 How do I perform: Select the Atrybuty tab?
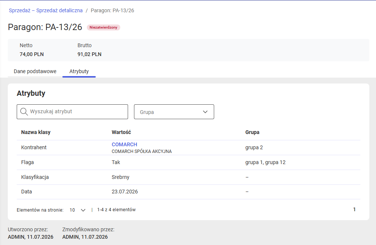click(x=79, y=71)
